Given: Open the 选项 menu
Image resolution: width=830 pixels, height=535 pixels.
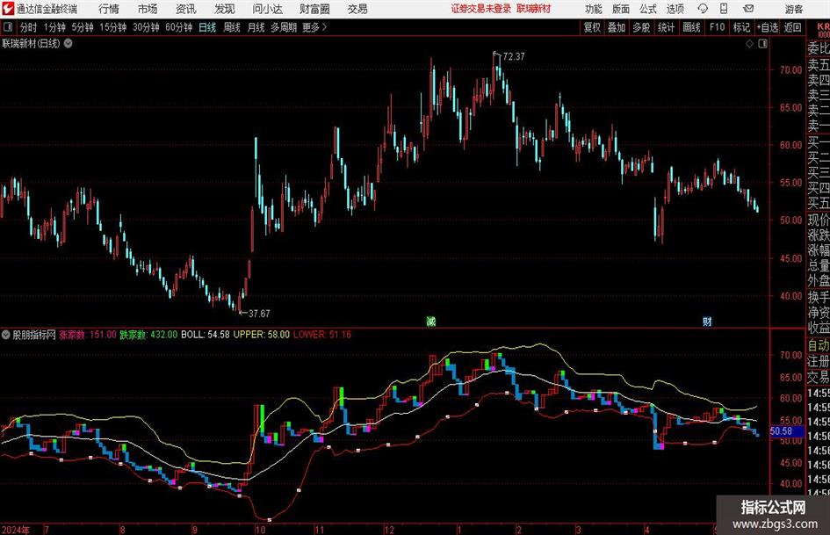Looking at the screenshot, I should pos(675,9).
